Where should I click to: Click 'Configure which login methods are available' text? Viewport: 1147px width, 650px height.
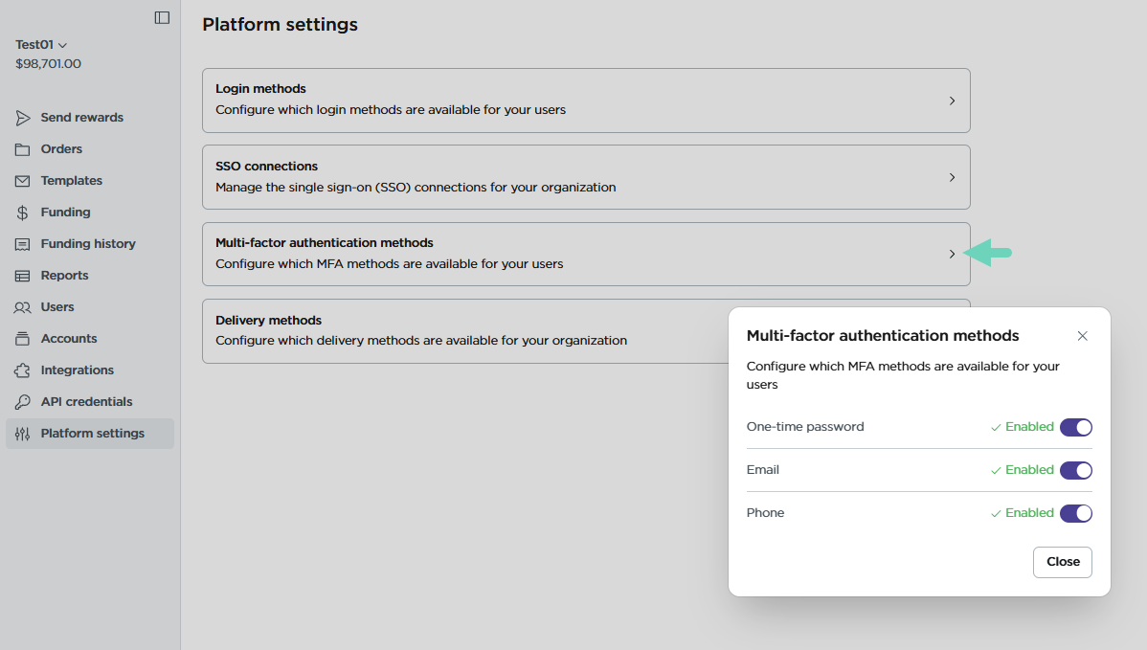tap(391, 110)
